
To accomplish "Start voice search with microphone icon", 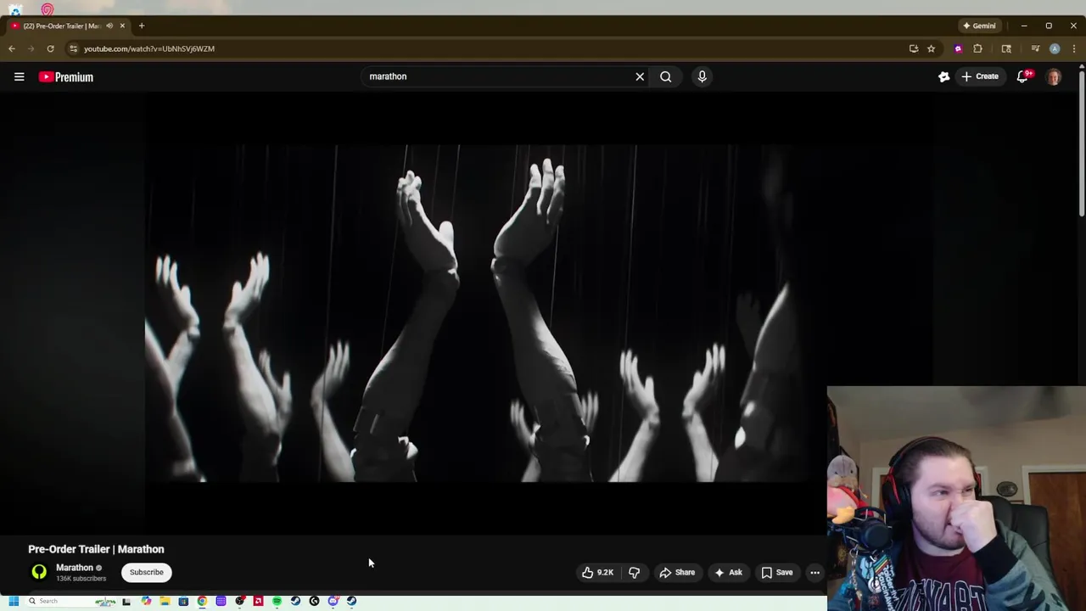I will point(702,76).
